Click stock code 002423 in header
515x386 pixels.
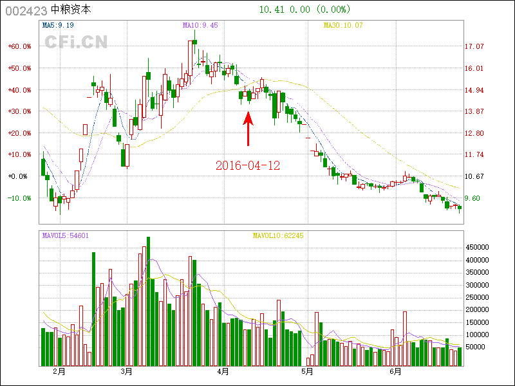25,10
